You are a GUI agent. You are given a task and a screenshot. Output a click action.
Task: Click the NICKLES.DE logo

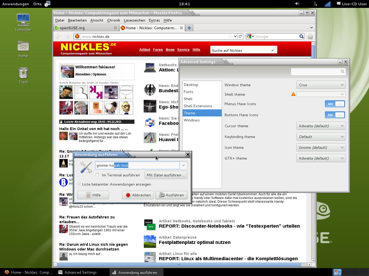click(x=89, y=48)
